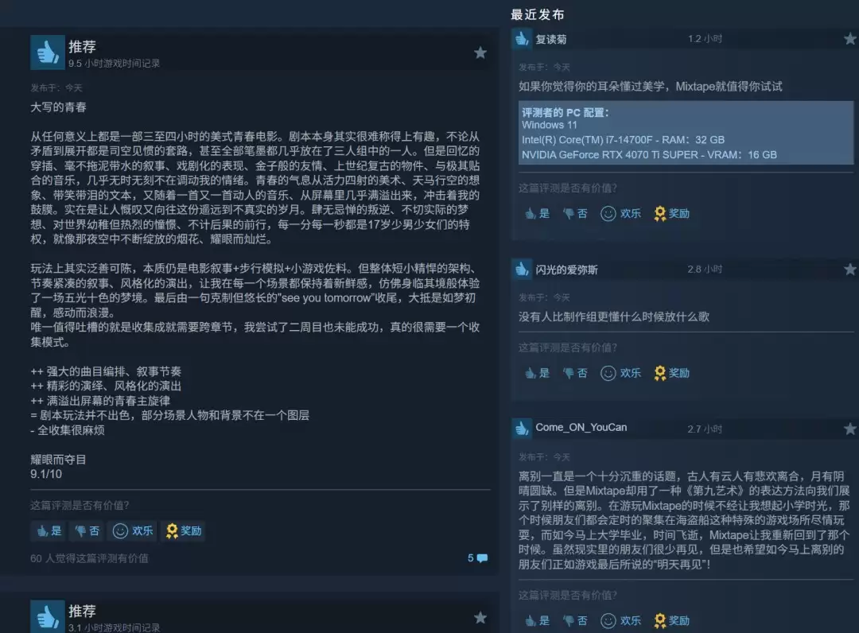Vote 是 on 闪光的爱弥斯's review

click(x=537, y=373)
